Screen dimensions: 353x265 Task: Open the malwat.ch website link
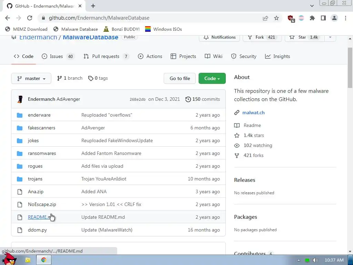point(253,113)
